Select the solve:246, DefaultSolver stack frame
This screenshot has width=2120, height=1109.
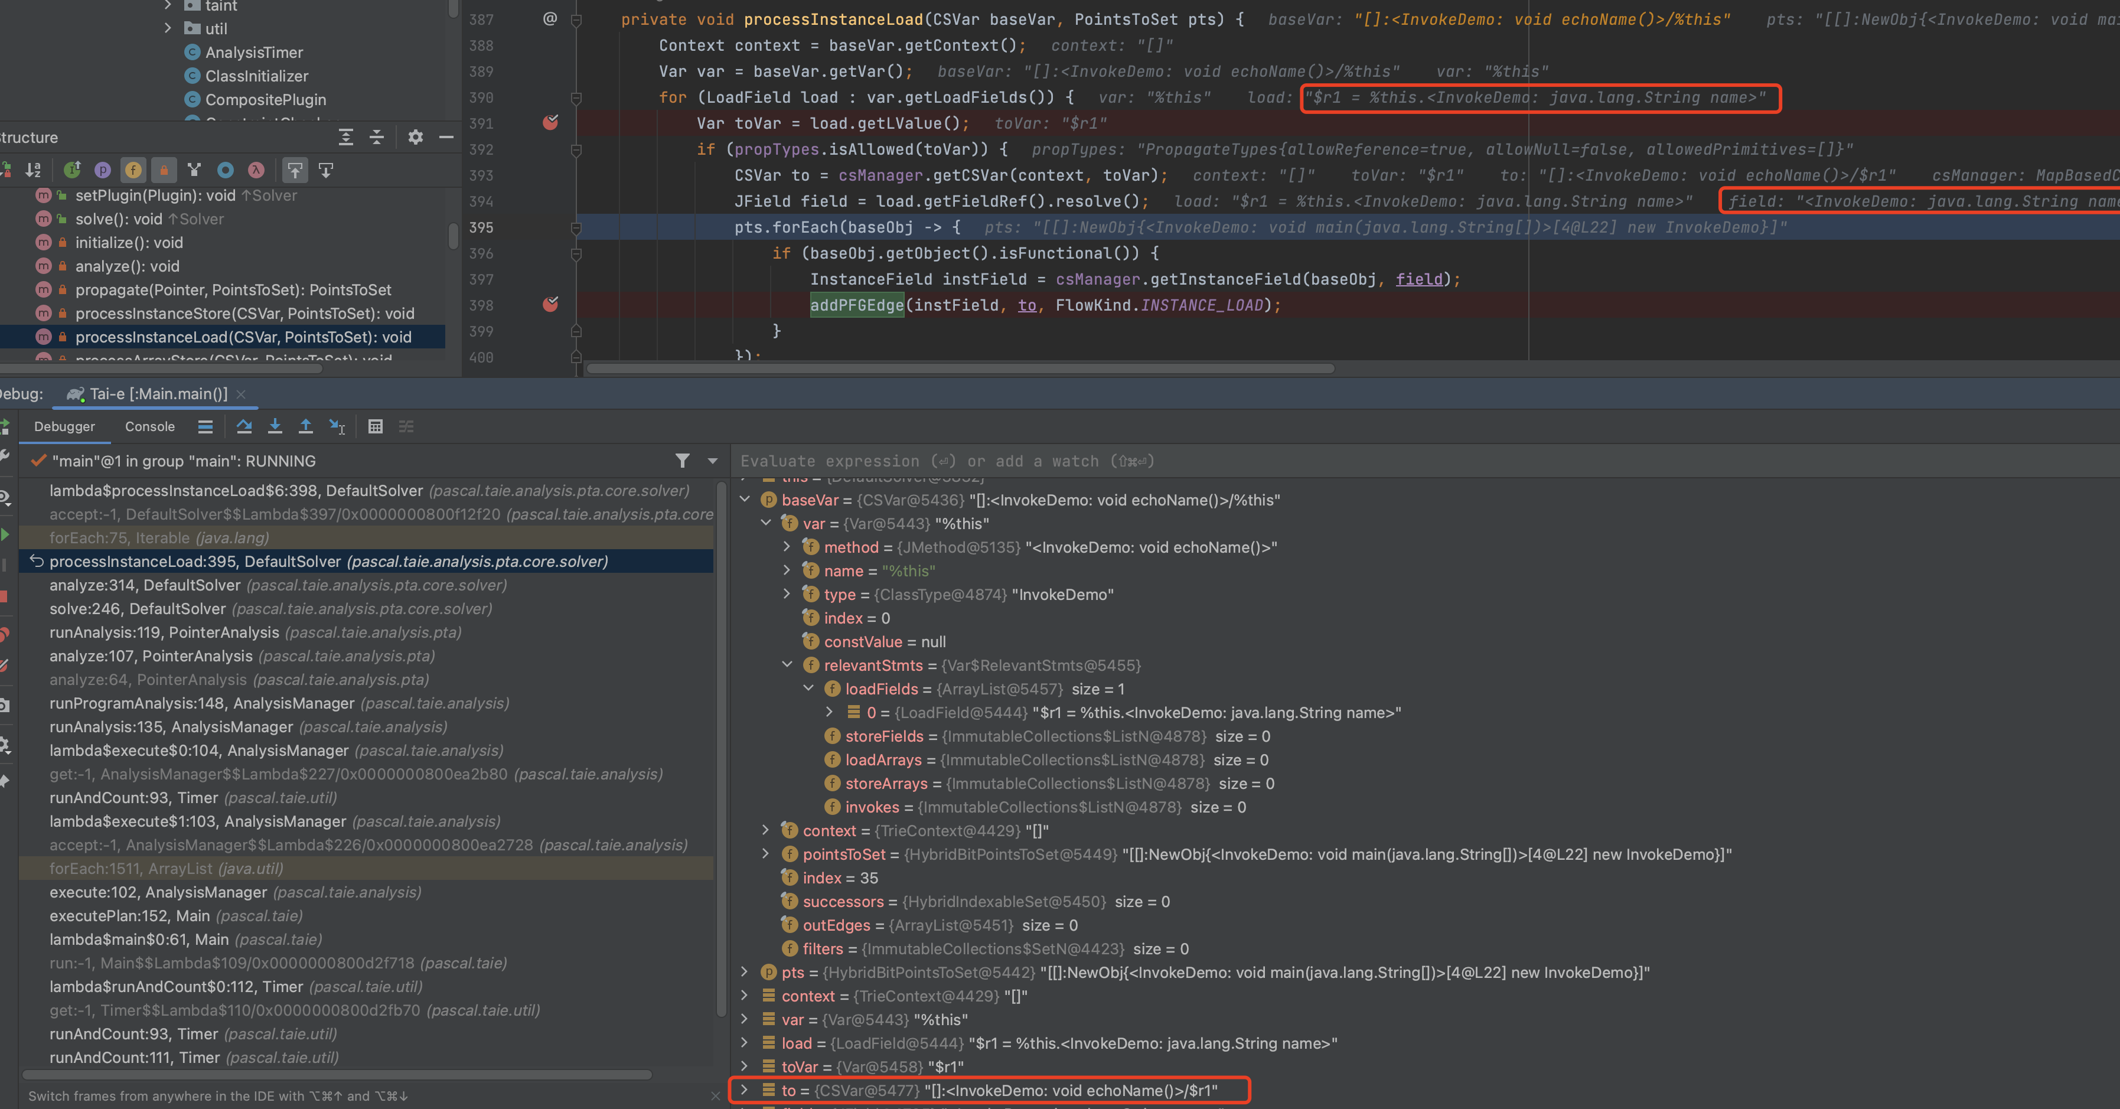[366, 609]
